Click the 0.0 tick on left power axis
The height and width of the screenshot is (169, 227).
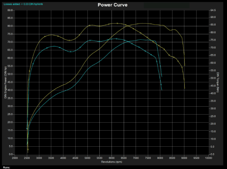11,154
